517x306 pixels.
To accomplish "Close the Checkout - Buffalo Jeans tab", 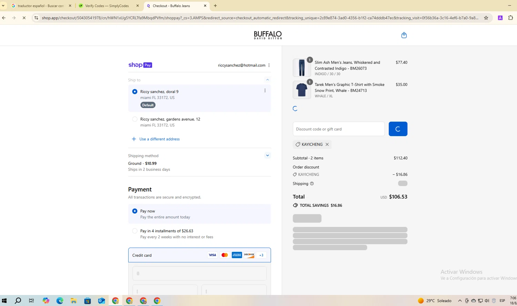I will (x=205, y=6).
